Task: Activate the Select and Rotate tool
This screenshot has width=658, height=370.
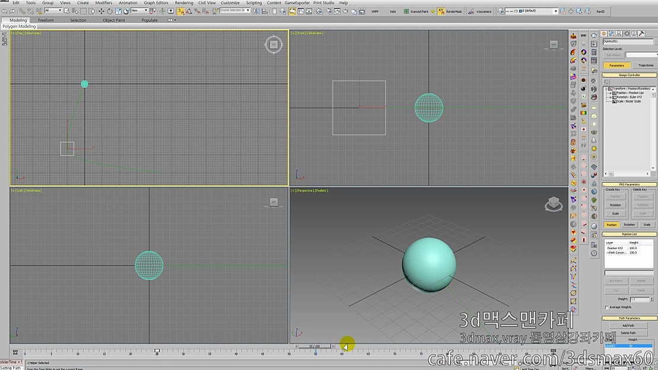Action: pyautogui.click(x=109, y=10)
